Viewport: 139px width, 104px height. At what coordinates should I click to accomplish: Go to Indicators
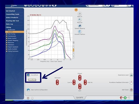pyautogui.click(x=11, y=45)
